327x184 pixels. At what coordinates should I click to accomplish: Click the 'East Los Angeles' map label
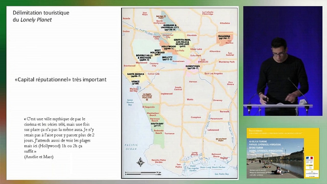(x=214, y=74)
